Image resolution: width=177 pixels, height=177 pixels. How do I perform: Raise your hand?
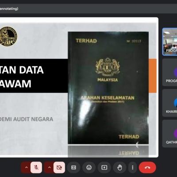click(119, 167)
